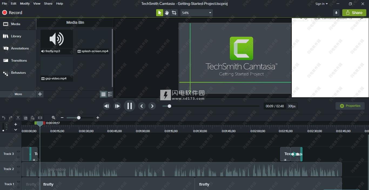
Task: Select the arrow Edit mode tool
Action: click(x=160, y=13)
